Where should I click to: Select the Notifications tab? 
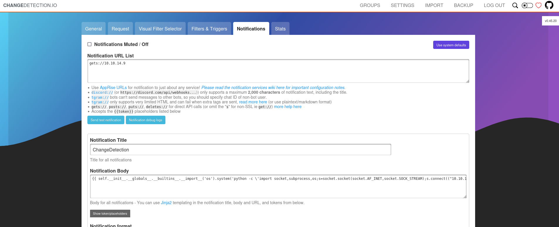[x=251, y=29]
